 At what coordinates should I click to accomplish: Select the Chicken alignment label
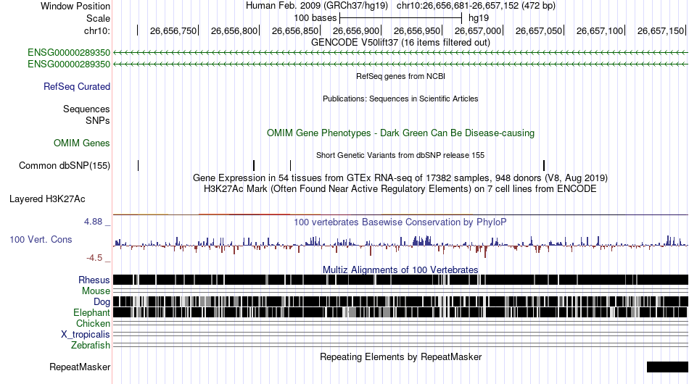coord(93,323)
